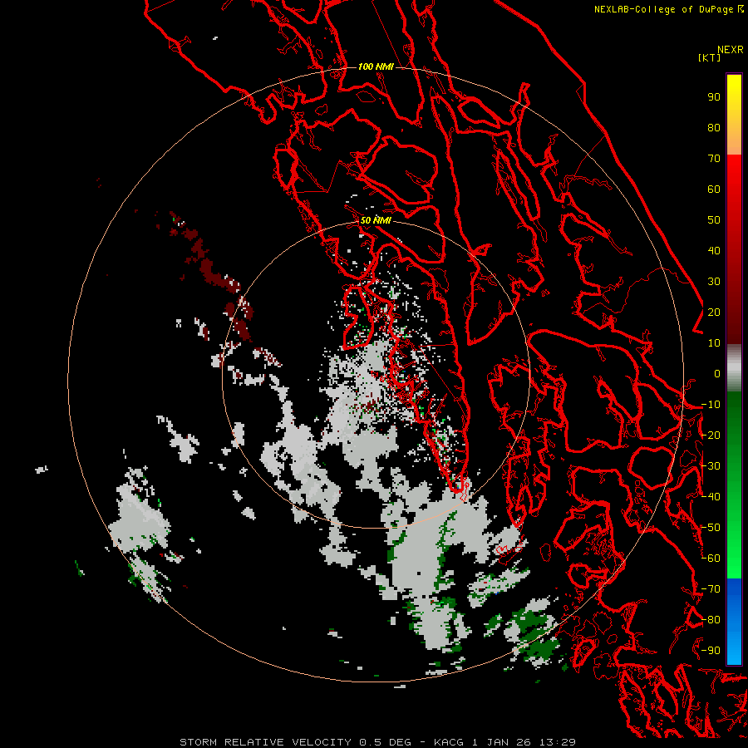Click the 20 value on the velocity scale
The image size is (748, 748).
tap(714, 312)
